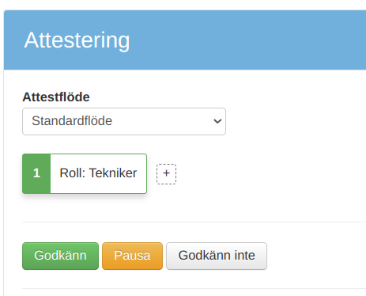The width and height of the screenshot is (366, 296).
Task: Click the number 1 on the Tekniker step
Action: tap(36, 173)
